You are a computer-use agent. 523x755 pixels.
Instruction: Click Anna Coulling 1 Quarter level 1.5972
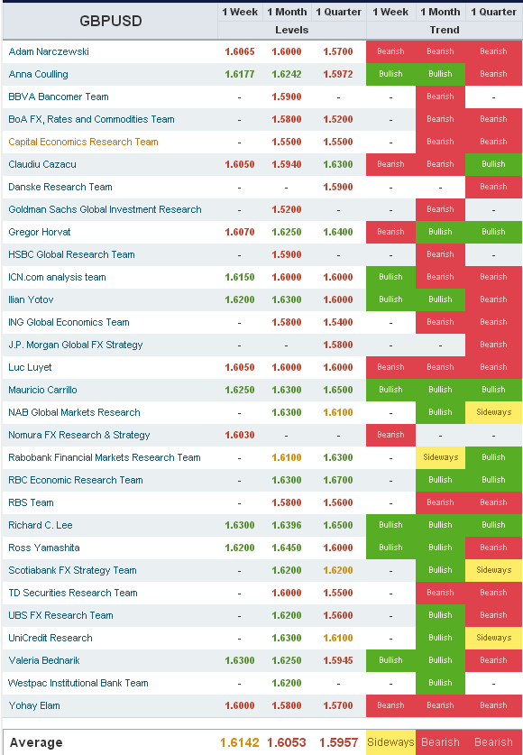click(x=338, y=74)
